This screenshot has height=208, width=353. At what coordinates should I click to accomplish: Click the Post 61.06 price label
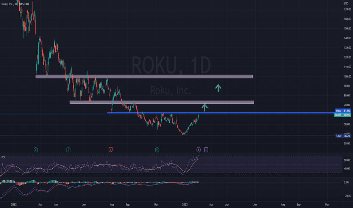(343, 111)
